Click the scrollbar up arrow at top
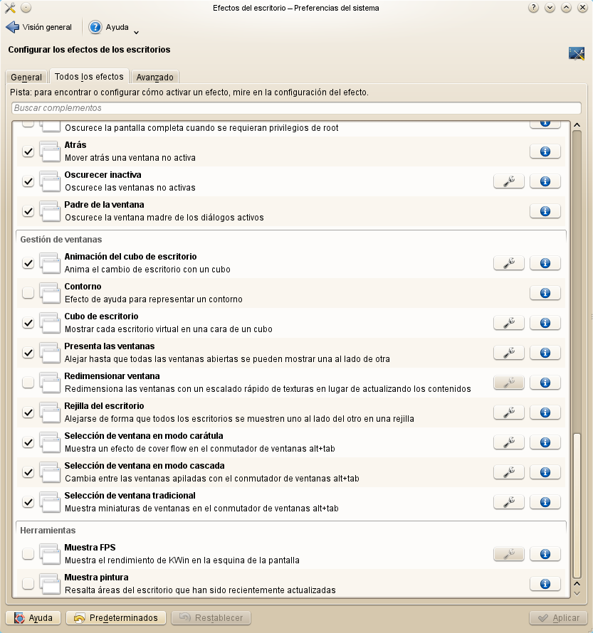 coord(577,125)
